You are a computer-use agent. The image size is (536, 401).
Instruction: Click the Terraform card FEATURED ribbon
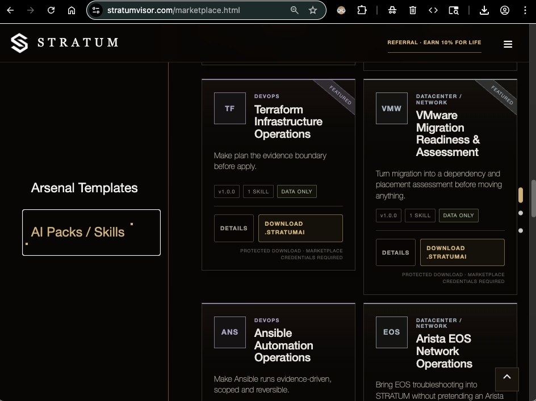tap(340, 95)
